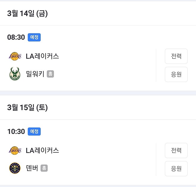Open 전력 for the Lakers vs 밀워키 game

click(x=176, y=56)
